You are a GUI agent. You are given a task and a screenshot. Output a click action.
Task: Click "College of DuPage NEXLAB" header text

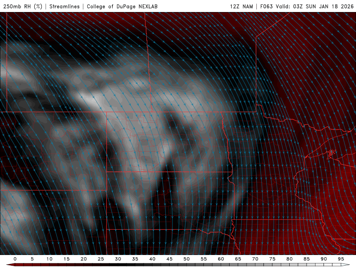click(x=122, y=6)
